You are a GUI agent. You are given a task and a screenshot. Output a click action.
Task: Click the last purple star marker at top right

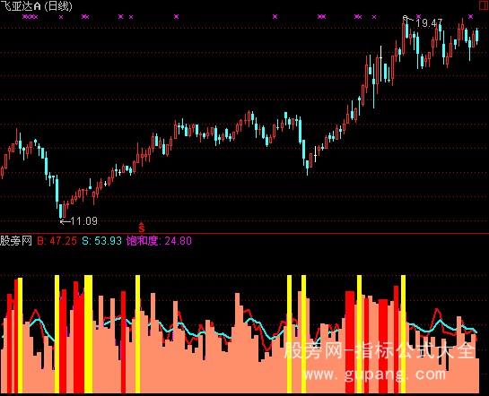[x=470, y=16]
